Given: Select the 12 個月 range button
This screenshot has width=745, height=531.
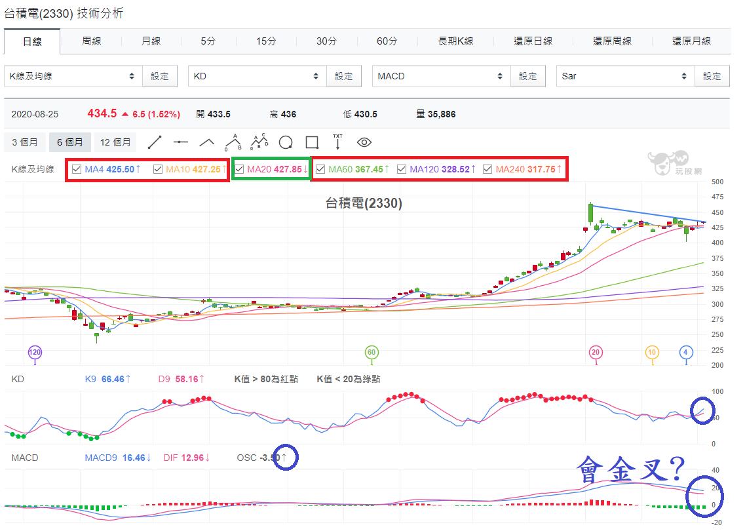Looking at the screenshot, I should coord(115,142).
